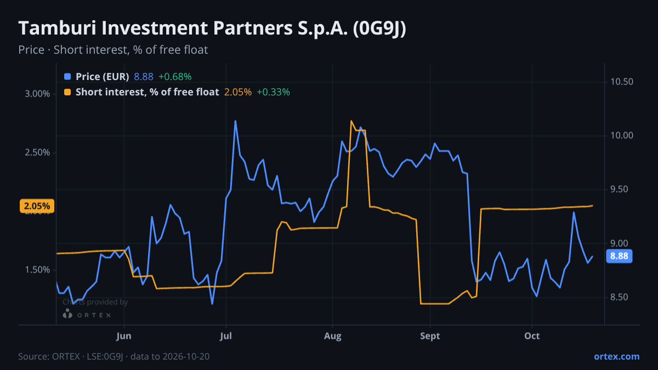
Task: Click the chart title Tamburi Investment Partners
Action: (212, 29)
